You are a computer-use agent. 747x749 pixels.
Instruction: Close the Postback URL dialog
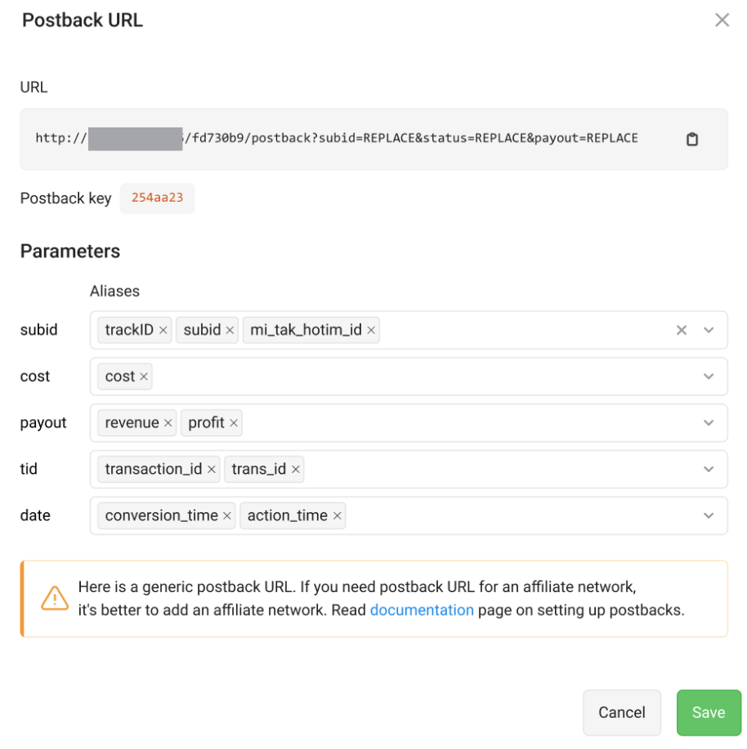tap(722, 20)
